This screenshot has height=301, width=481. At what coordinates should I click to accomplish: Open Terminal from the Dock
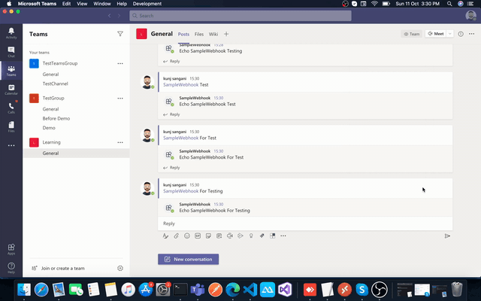coord(180,289)
